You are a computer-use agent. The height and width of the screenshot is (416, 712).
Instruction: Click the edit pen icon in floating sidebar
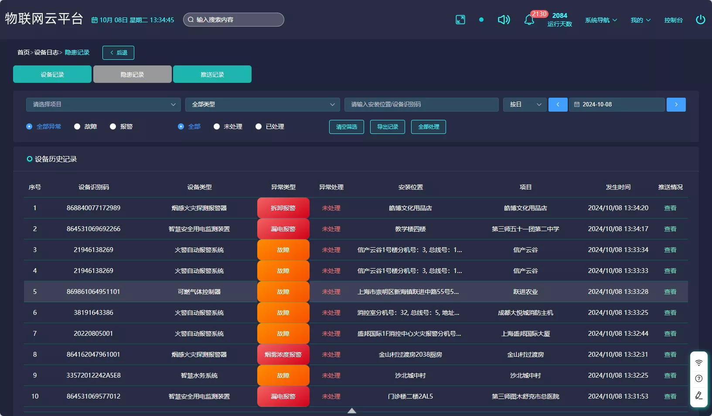tap(699, 396)
